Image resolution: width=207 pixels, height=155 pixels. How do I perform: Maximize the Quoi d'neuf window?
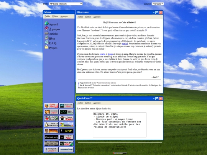tap(157, 98)
